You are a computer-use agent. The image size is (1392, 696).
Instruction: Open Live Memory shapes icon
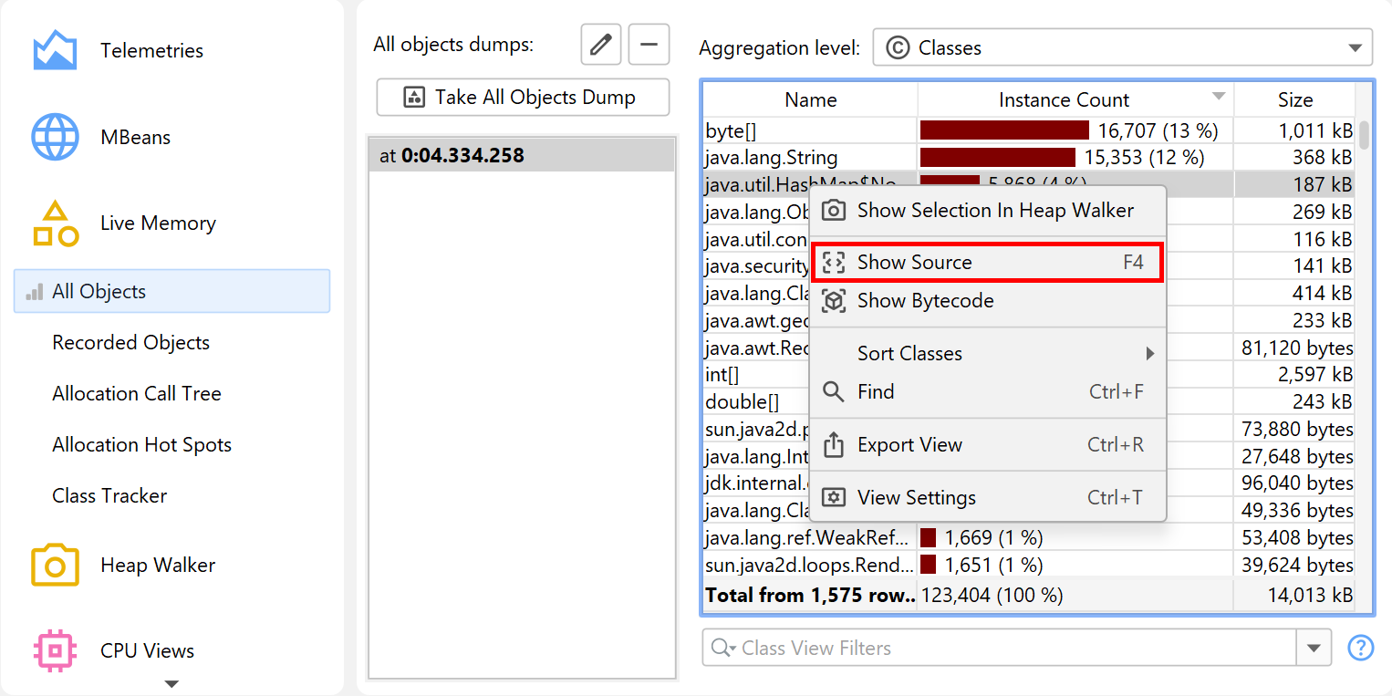(55, 223)
